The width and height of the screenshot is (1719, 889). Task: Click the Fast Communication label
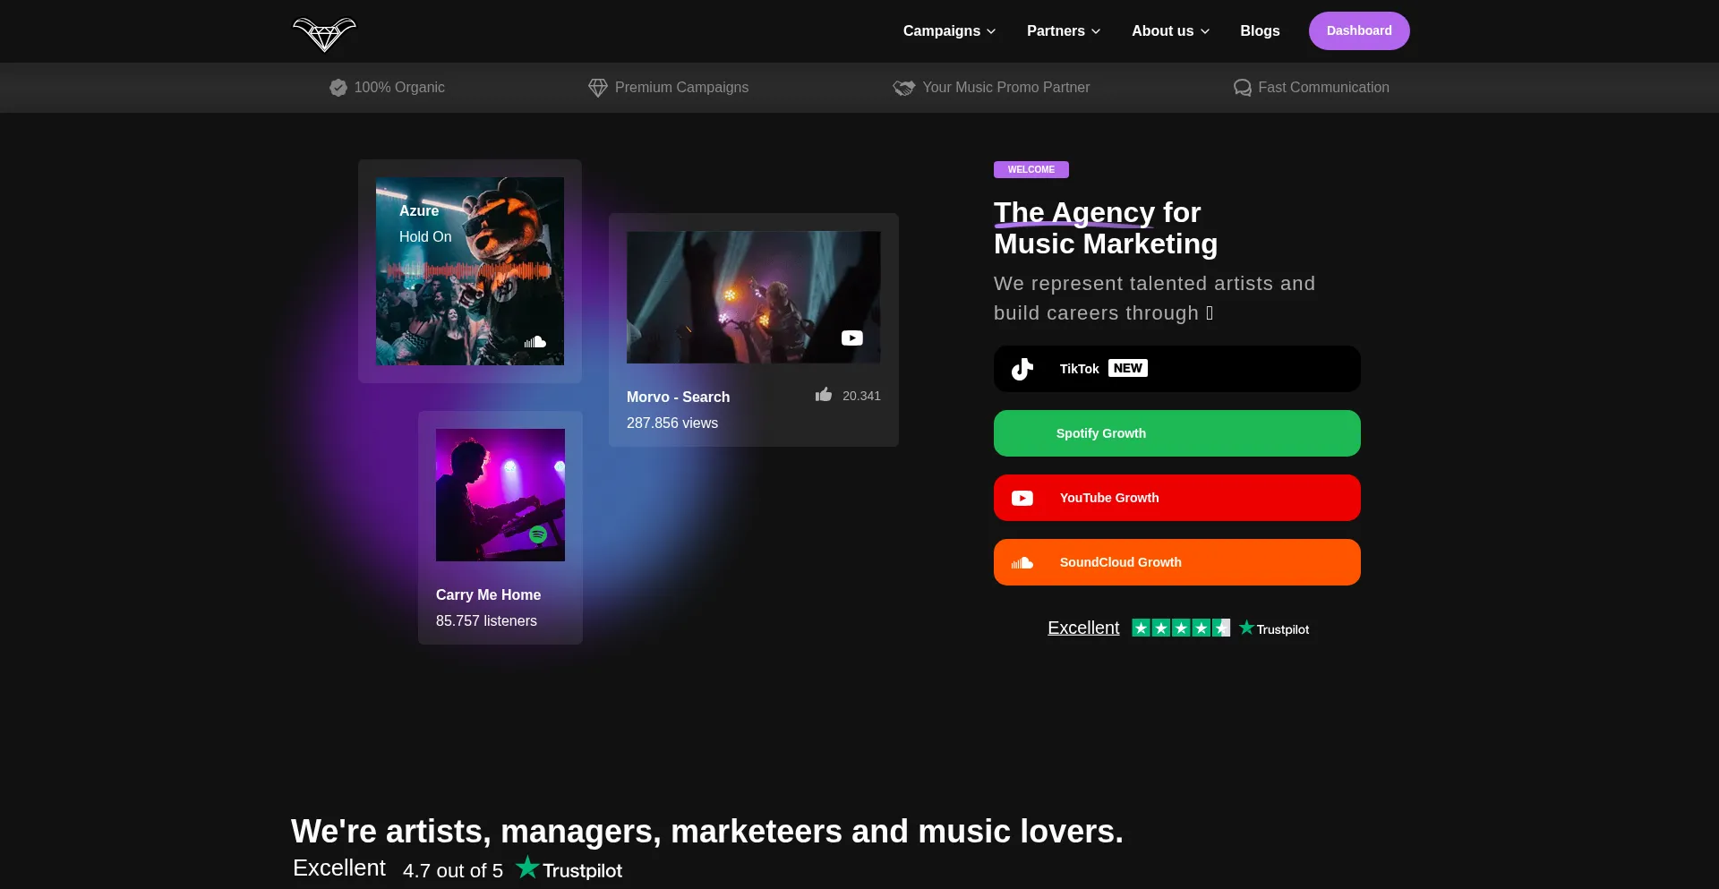[x=1323, y=88]
